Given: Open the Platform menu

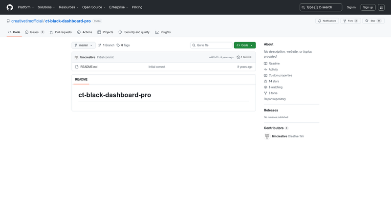Looking at the screenshot, I should [x=26, y=7].
